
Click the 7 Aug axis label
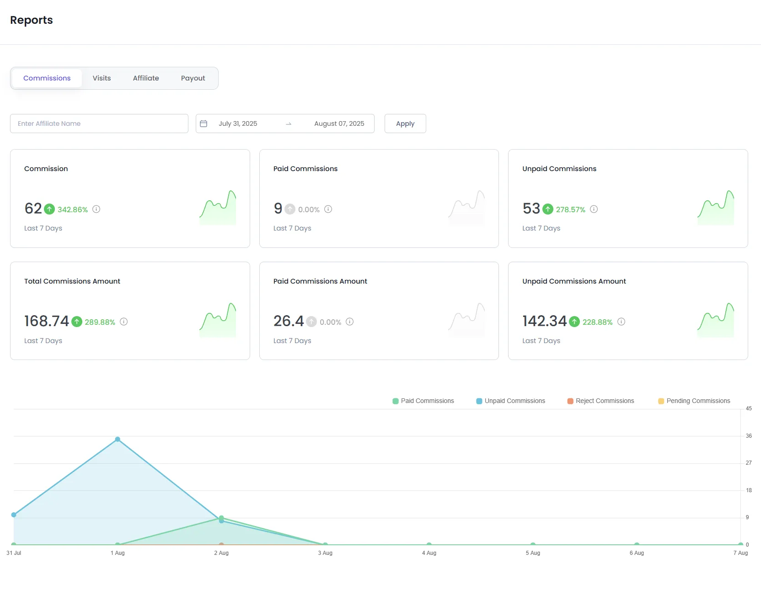click(x=741, y=553)
